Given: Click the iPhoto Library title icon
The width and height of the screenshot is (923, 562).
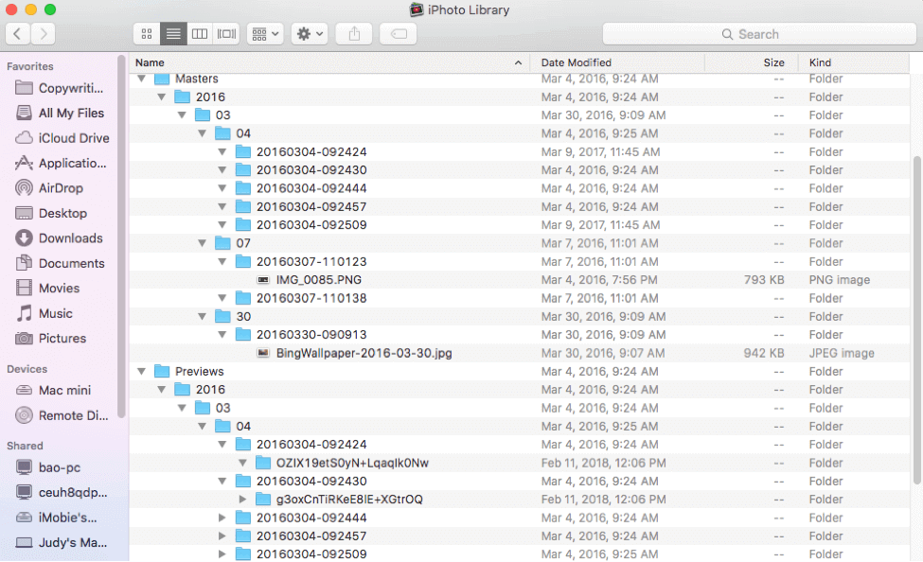Looking at the screenshot, I should pyautogui.click(x=417, y=9).
